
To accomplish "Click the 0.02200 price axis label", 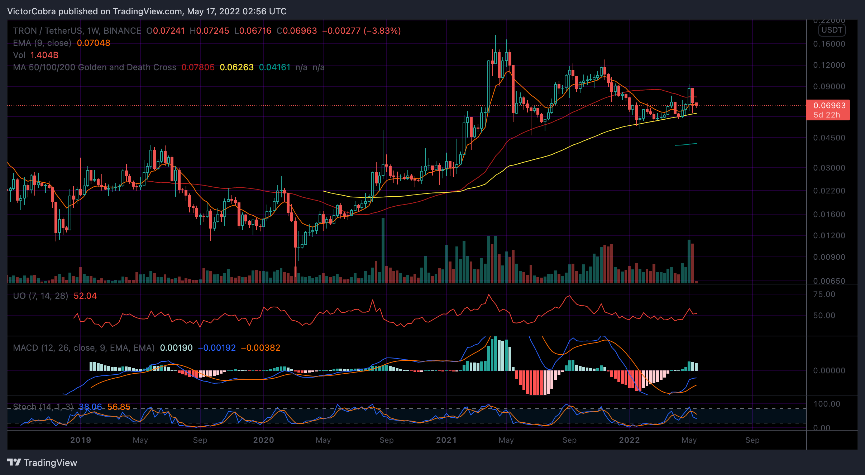I will pos(829,191).
